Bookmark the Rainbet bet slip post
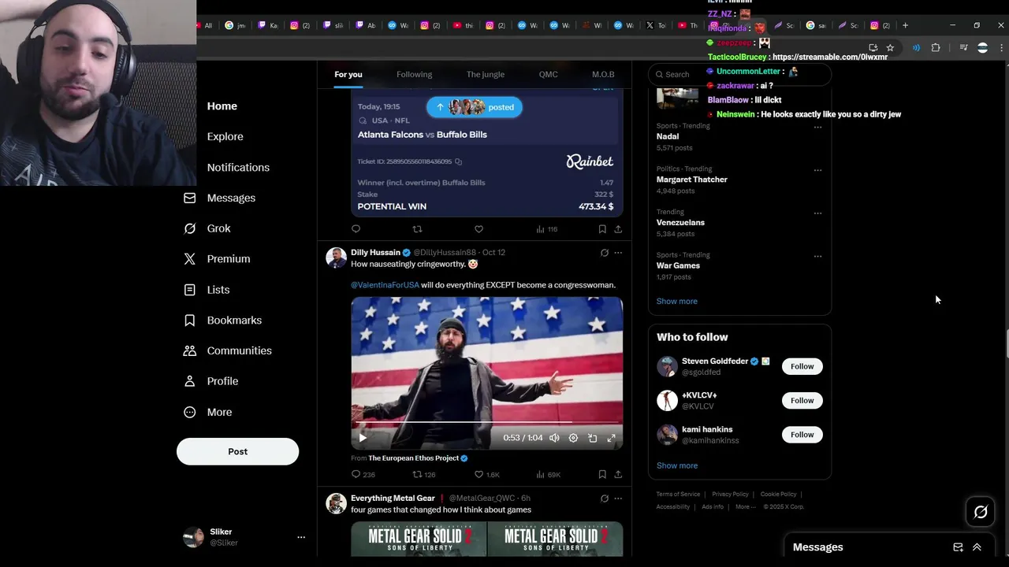The image size is (1009, 567). tap(602, 229)
